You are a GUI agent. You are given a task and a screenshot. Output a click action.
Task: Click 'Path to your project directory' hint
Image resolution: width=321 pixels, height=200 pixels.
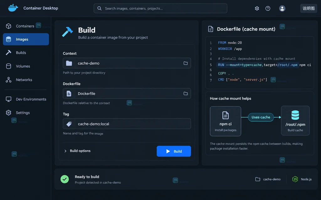(x=84, y=72)
